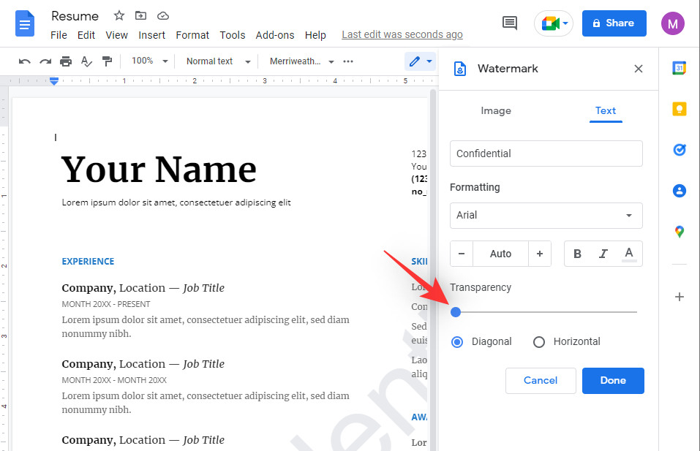Close the Watermark panel
This screenshot has height=451, width=700.
(639, 69)
